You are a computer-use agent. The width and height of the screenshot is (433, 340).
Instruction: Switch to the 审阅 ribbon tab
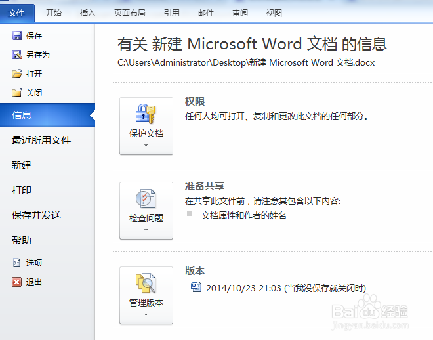239,12
